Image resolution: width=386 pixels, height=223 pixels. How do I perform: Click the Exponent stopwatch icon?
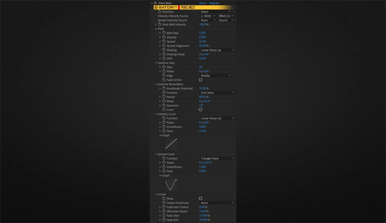164,106
